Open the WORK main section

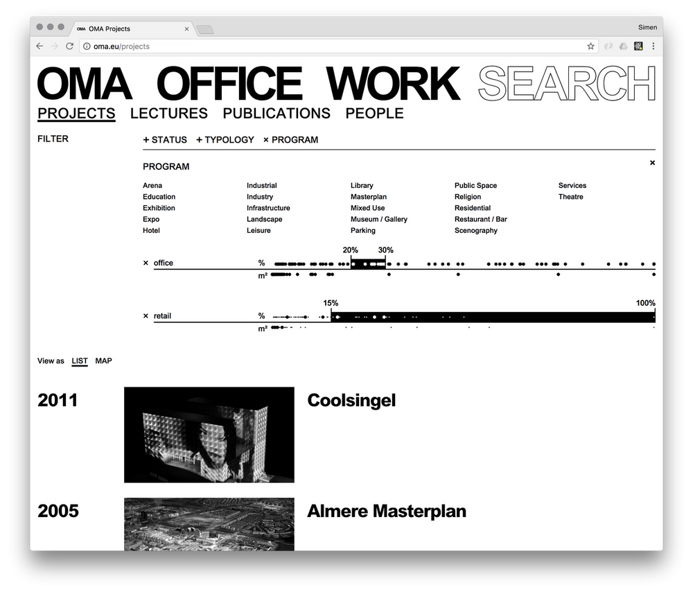coord(392,83)
